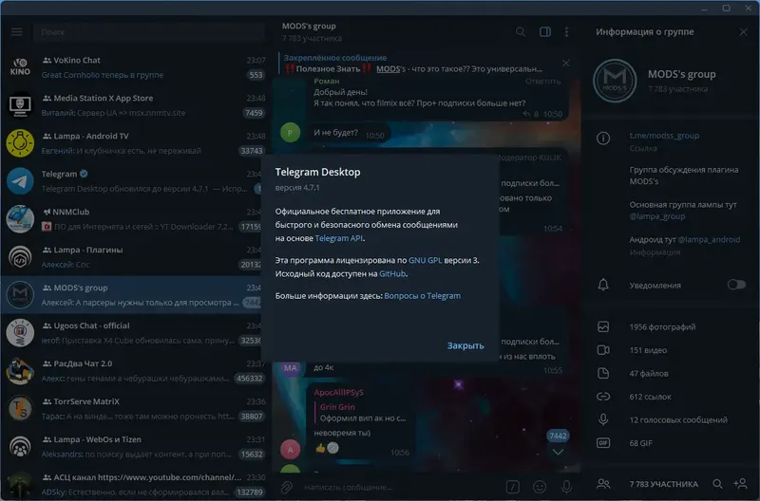The width and height of the screenshot is (760, 501).
Task: Click the photos picture icon
Action: 603,326
